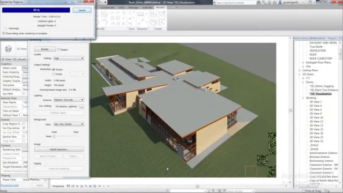Click the View Name value field
This screenshot has height=193, width=343.
[x=25, y=102]
